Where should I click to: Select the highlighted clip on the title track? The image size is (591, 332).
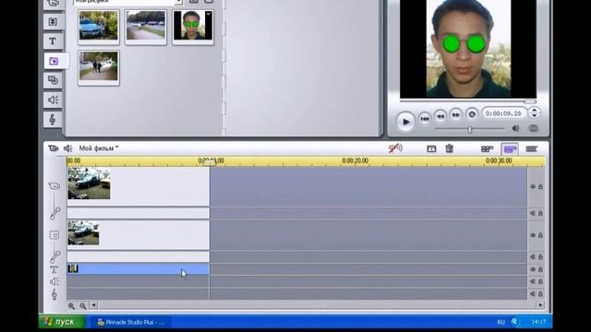coord(138,268)
